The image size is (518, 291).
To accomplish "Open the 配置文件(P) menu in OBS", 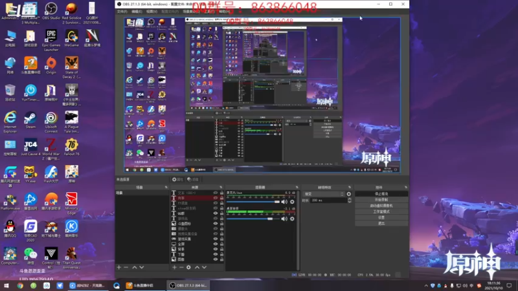I will 170,12.
